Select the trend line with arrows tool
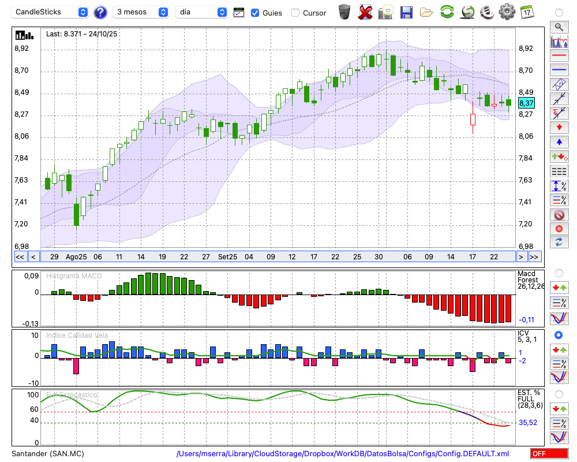The width and height of the screenshot is (577, 462). pos(559,99)
